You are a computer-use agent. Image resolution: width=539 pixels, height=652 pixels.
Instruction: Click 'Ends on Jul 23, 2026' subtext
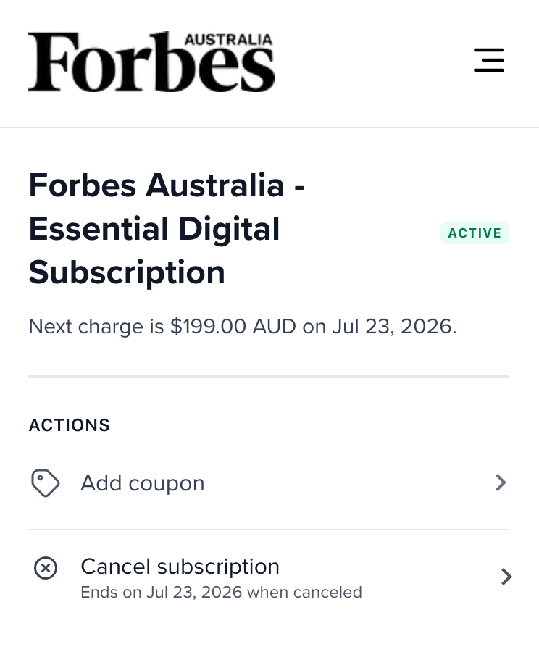(x=162, y=593)
